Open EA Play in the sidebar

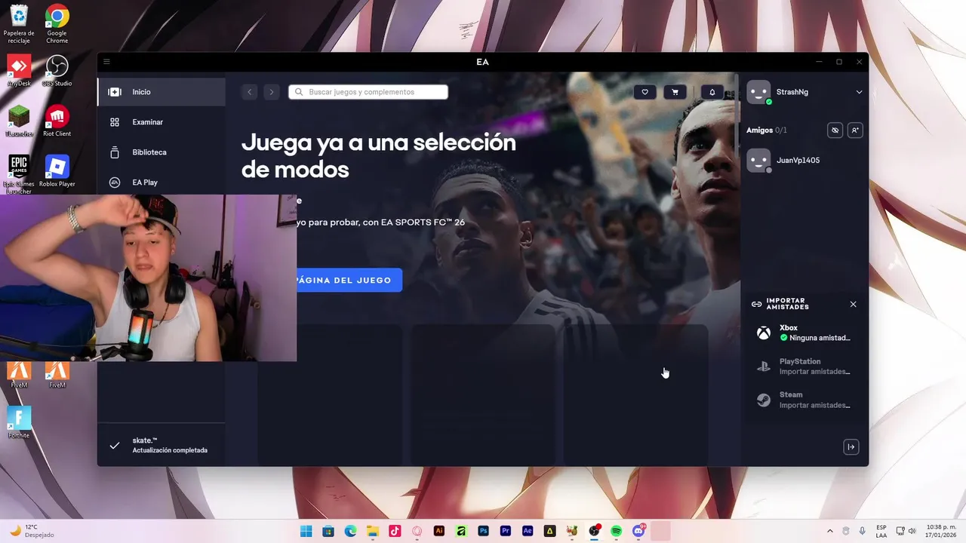click(x=162, y=183)
